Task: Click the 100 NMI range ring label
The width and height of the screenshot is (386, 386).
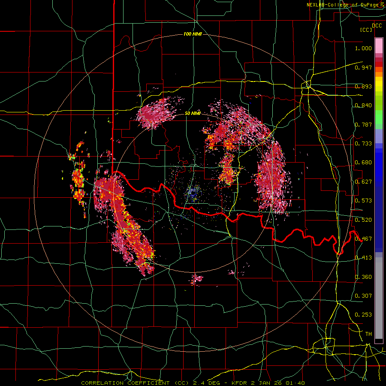Action: (x=193, y=34)
